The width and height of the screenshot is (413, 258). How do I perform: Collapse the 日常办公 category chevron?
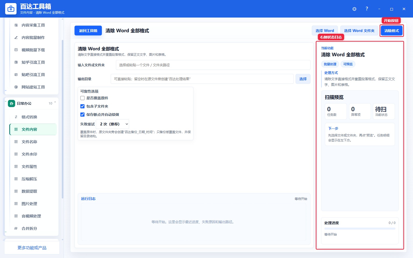coord(55,103)
